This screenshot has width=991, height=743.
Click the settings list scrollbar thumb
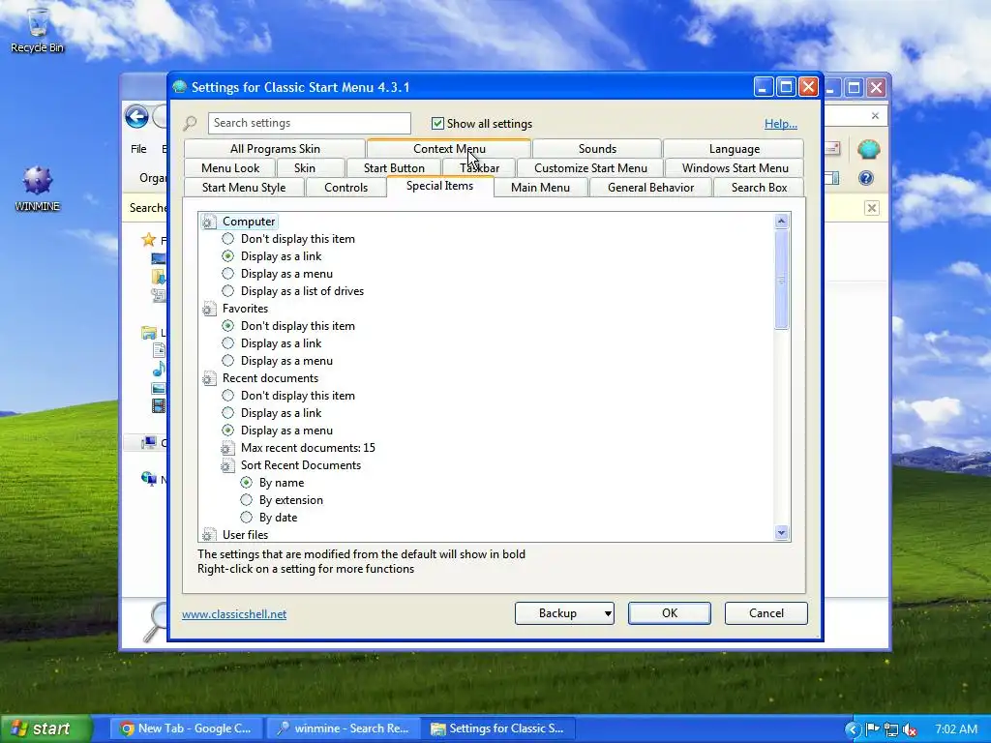coord(781,280)
